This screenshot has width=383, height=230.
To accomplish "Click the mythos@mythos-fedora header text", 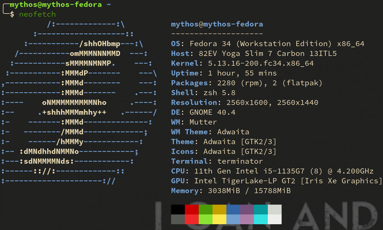I will (x=217, y=24).
